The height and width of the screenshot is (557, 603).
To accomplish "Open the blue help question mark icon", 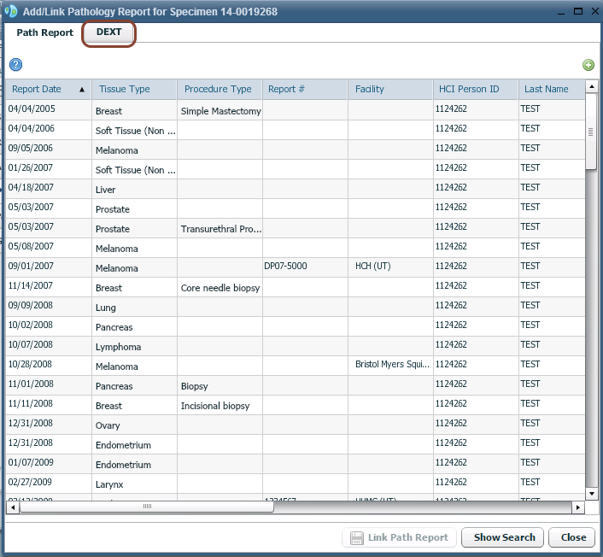I will (x=15, y=65).
